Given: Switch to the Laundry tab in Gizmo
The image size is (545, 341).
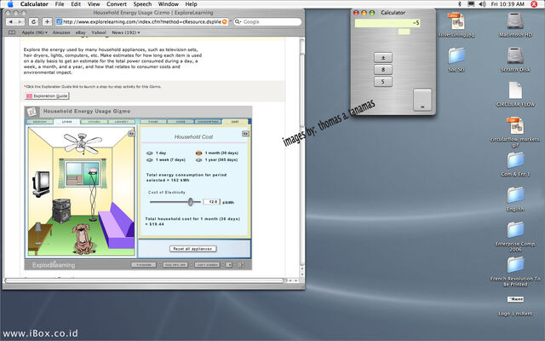Looking at the screenshot, I should pos(121,122).
